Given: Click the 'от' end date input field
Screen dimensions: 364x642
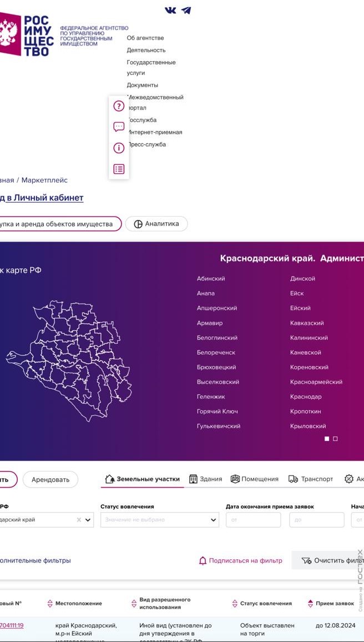Looking at the screenshot, I should 253,520.
